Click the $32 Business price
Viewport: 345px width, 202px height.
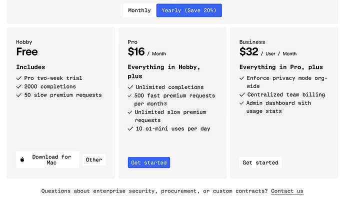[x=249, y=52]
